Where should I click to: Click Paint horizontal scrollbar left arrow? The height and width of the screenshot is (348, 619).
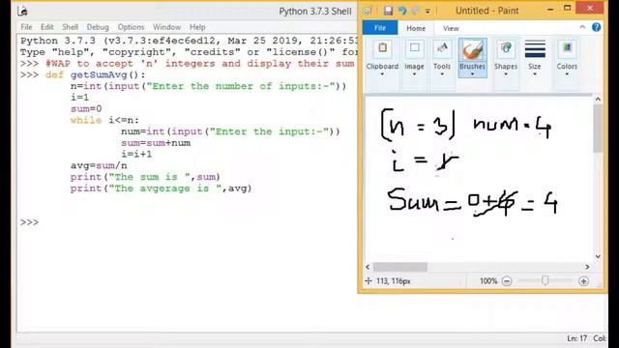point(368,267)
